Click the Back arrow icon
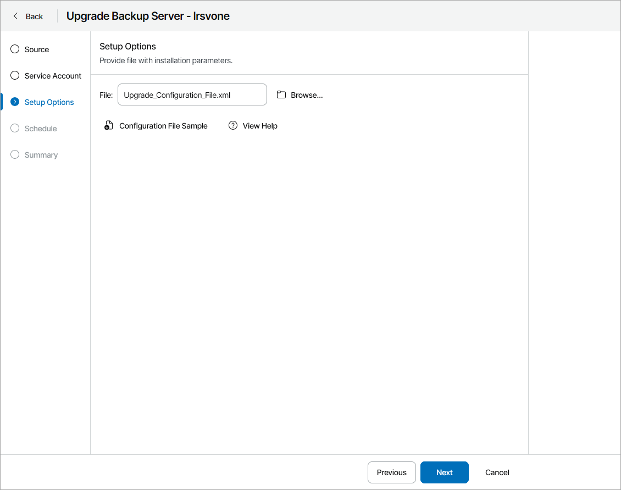This screenshot has height=490, width=621. tap(15, 16)
